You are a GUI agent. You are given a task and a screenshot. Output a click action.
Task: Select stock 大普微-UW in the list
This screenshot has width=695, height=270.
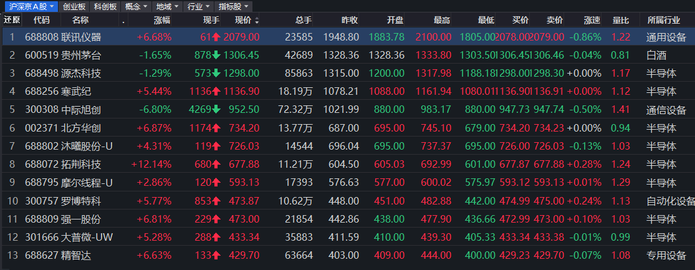[x=87, y=237]
